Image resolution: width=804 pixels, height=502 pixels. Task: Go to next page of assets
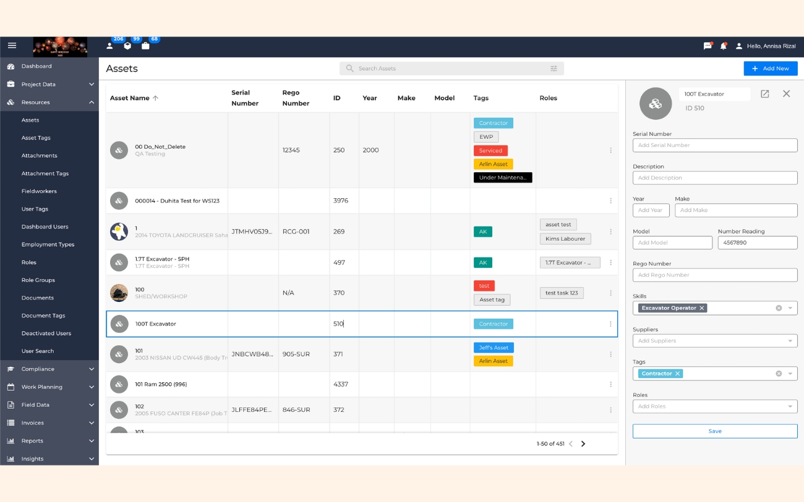(x=583, y=444)
